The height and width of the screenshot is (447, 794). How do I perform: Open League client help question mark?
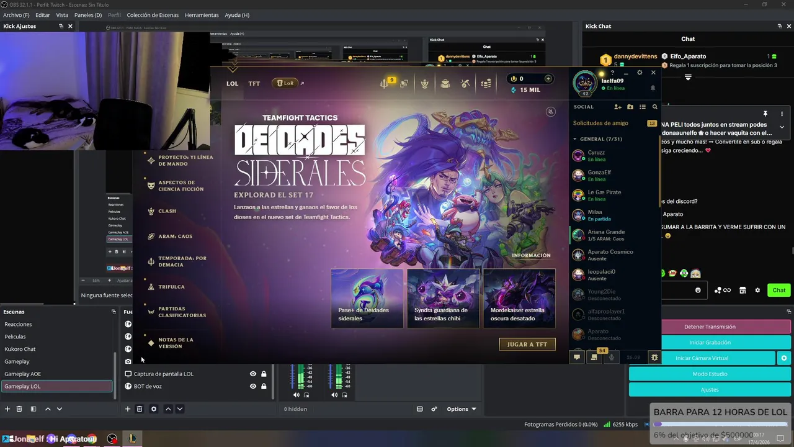[613, 73]
